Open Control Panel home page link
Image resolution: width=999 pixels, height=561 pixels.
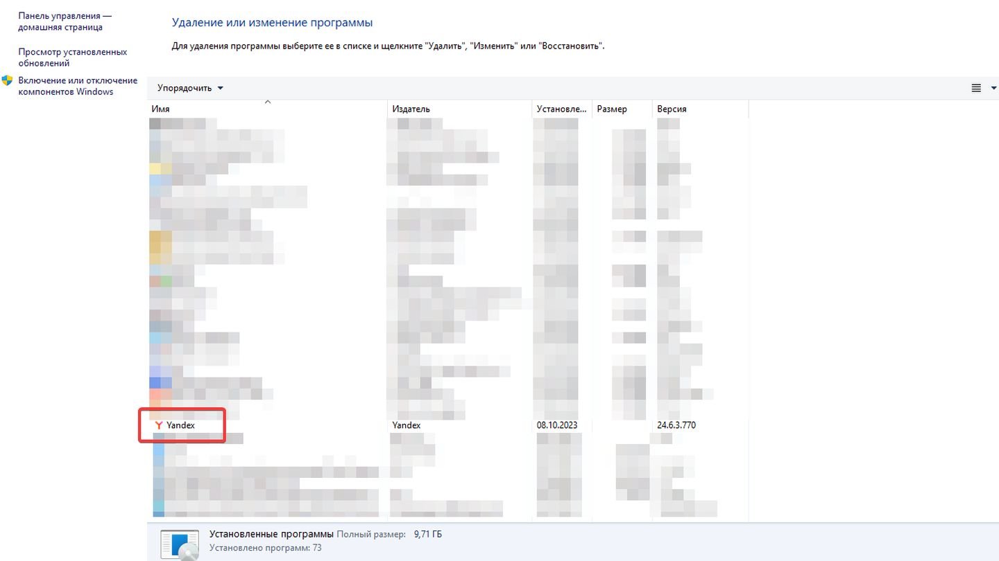click(x=65, y=21)
